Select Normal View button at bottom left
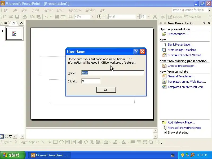The width and height of the screenshot is (212, 159). click(2, 136)
